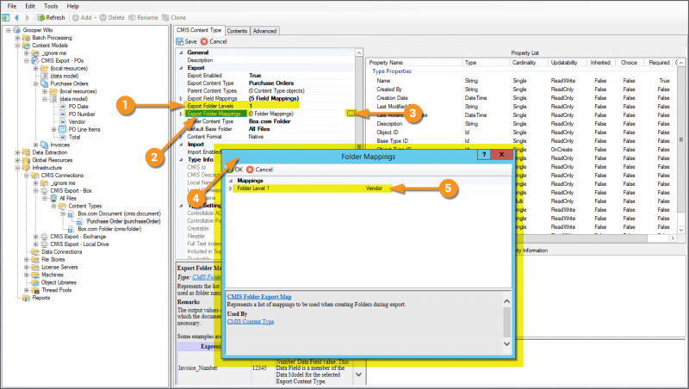Image resolution: width=689 pixels, height=389 pixels.
Task: Click the Clone toolbar button
Action: [174, 17]
